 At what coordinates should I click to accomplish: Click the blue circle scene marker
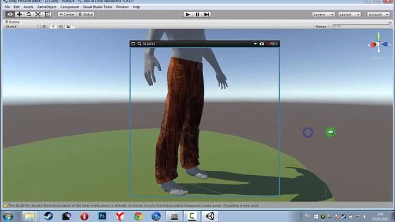308,133
